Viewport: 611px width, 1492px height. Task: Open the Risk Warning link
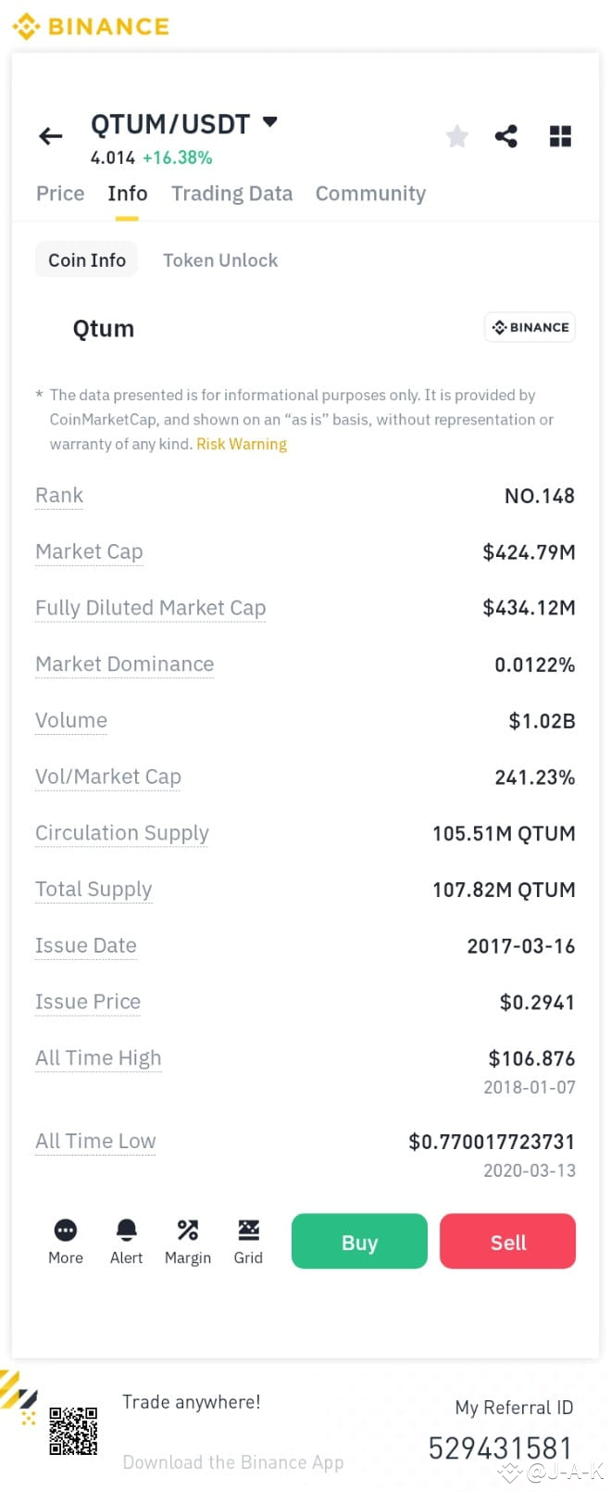(x=241, y=444)
